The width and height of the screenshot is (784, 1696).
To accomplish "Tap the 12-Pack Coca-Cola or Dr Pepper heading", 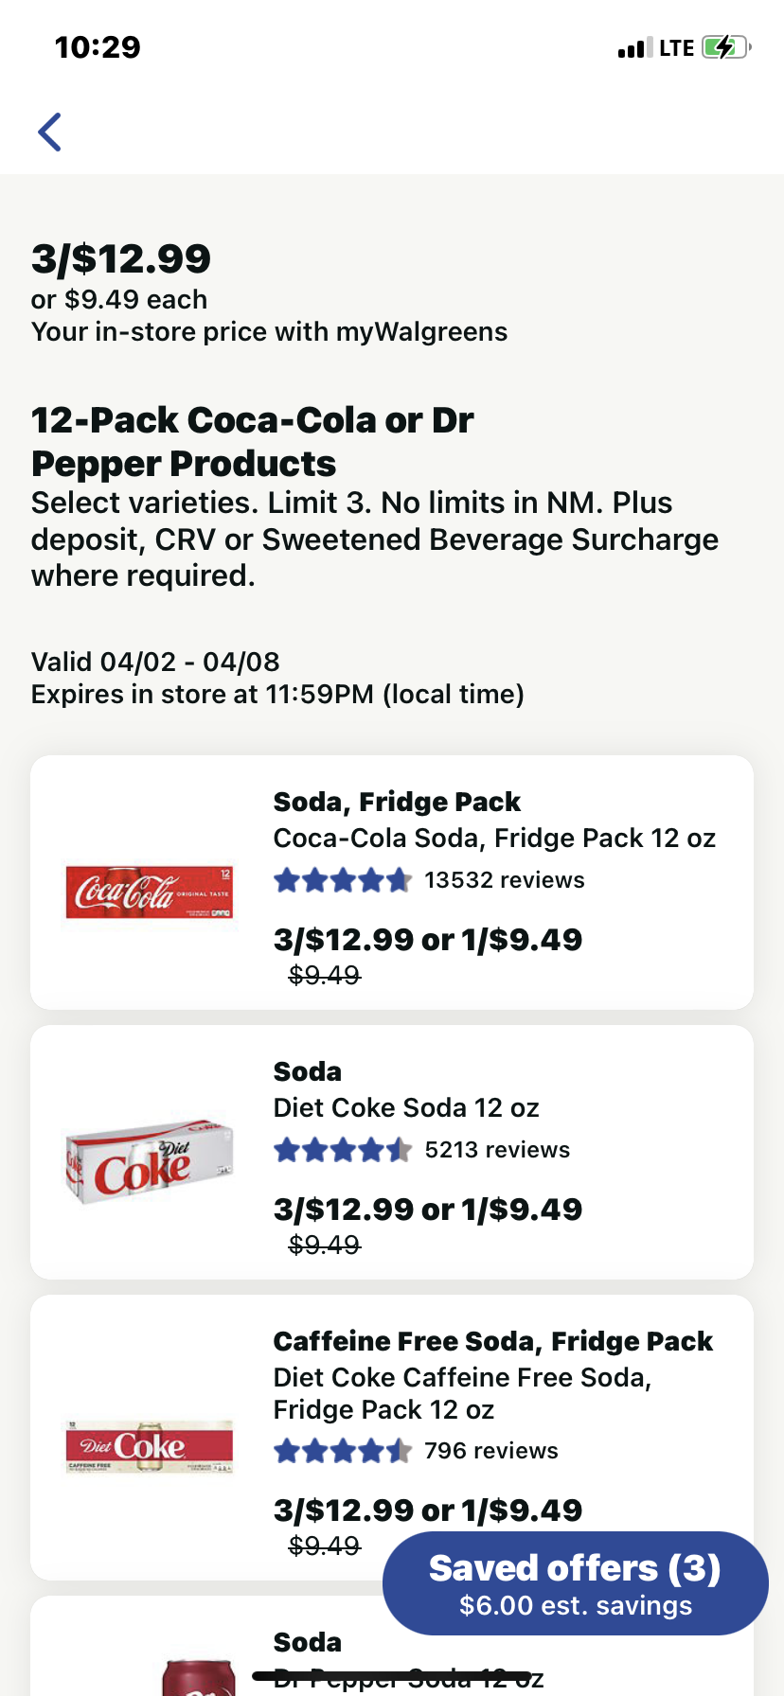I will point(252,442).
